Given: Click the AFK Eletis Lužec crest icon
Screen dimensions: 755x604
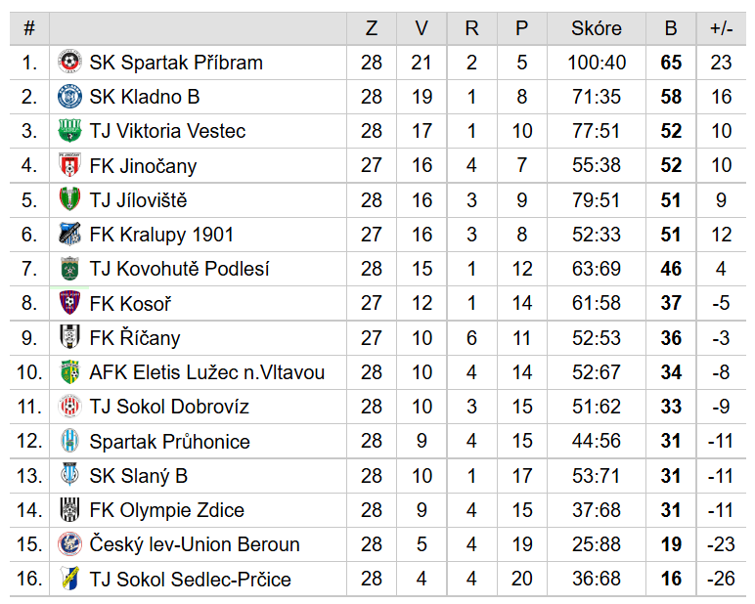Looking at the screenshot, I should (69, 372).
